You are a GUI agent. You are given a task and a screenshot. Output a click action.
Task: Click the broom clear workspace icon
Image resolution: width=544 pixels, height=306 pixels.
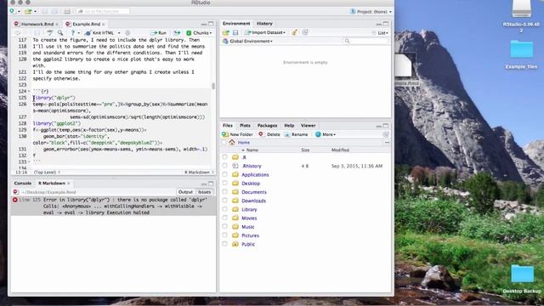click(295, 32)
